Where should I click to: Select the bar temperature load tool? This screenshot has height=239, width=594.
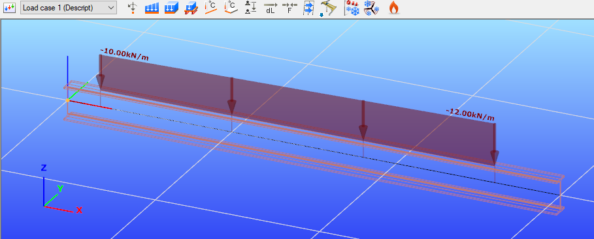[x=210, y=8]
